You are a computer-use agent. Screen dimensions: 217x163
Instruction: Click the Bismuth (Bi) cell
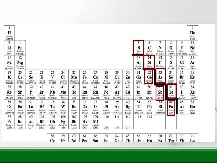pos(160,107)
